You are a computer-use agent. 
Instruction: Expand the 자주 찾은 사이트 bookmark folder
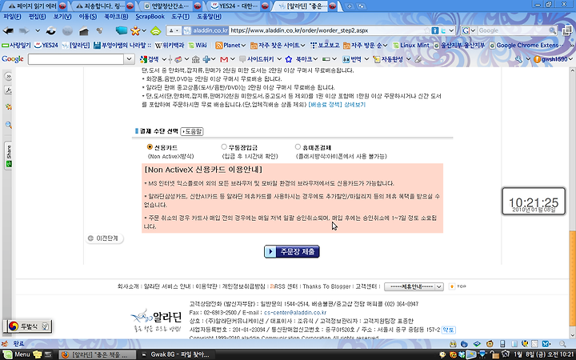tap(278, 45)
